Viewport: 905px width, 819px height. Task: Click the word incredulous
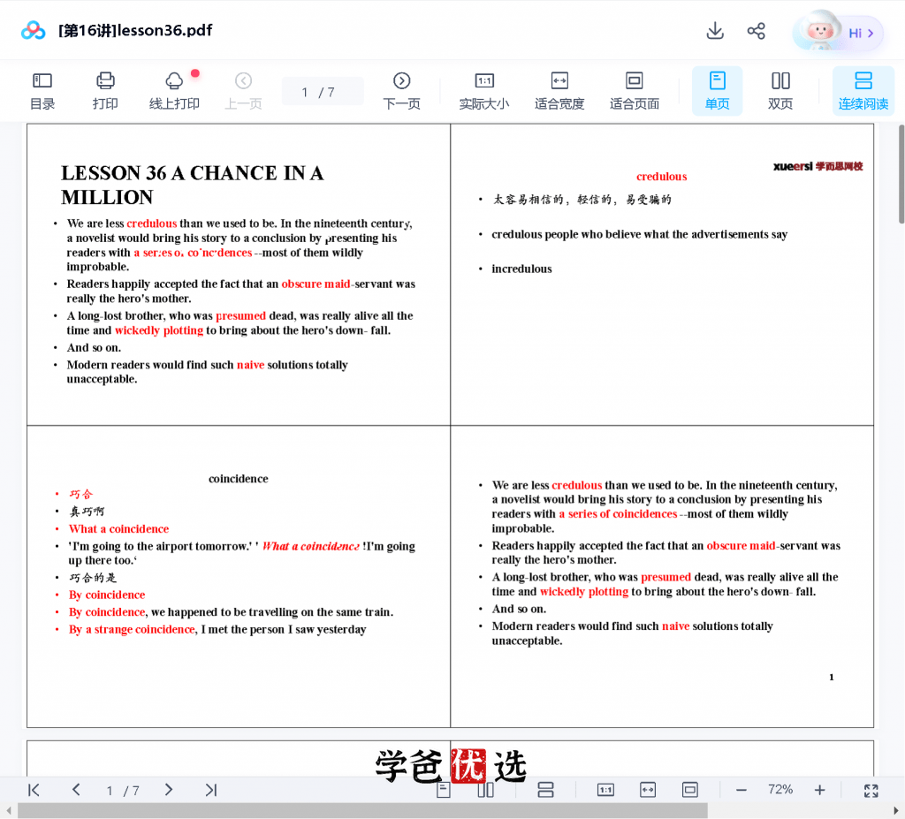[521, 269]
